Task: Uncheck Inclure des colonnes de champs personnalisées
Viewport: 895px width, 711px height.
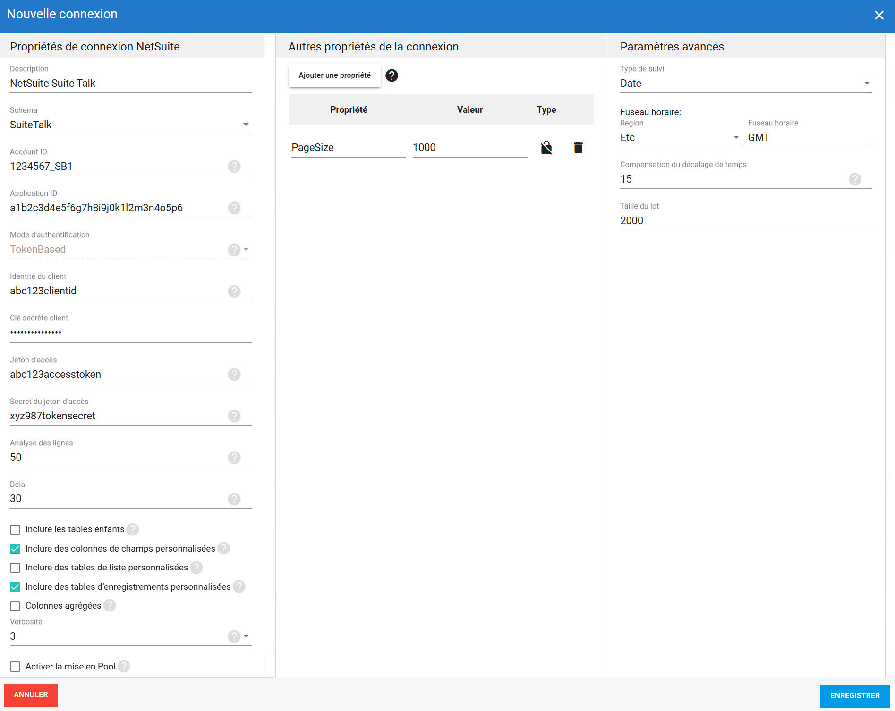Action: click(x=15, y=549)
